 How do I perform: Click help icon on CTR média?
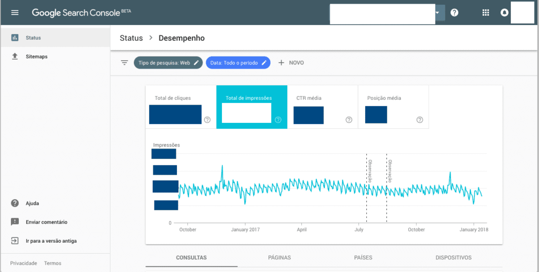click(349, 120)
